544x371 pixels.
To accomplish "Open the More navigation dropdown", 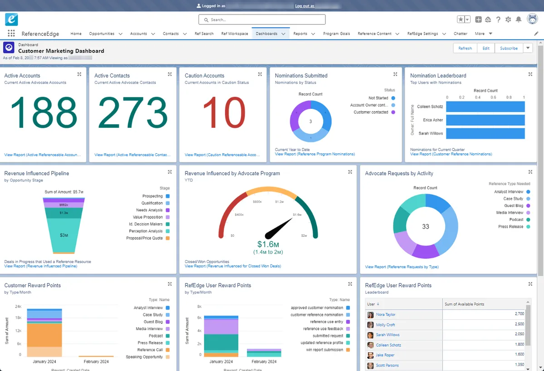I will click(x=483, y=34).
